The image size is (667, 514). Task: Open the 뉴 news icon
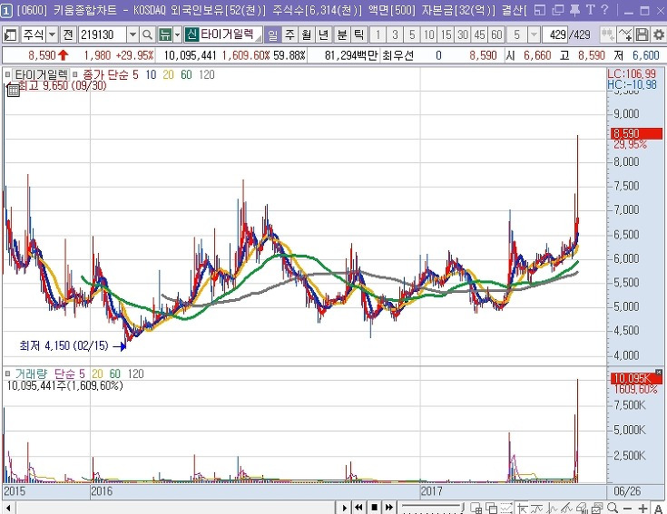164,34
